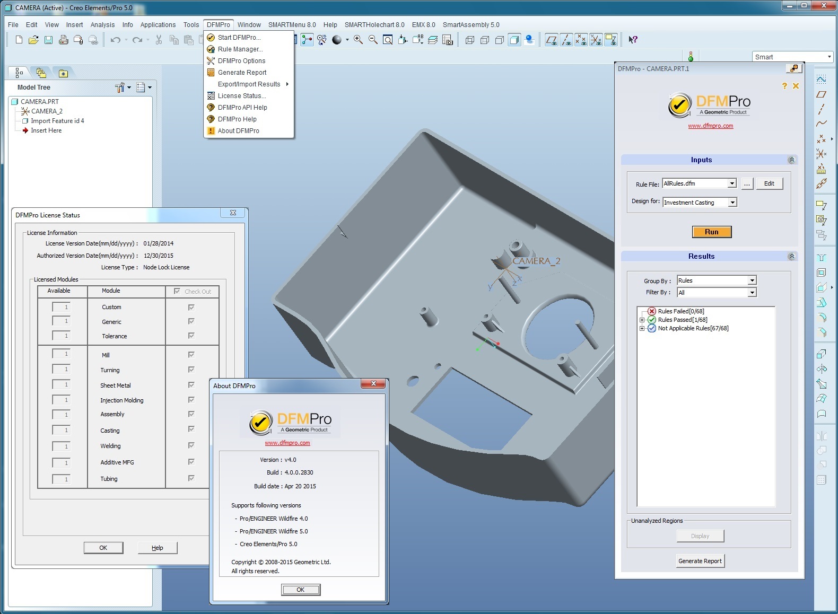Toggle the Welding module checkbox
The width and height of the screenshot is (838, 614).
click(191, 445)
